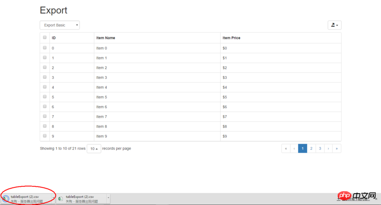Go to pagination page 3
Screen dimensions: 381x205
point(320,148)
